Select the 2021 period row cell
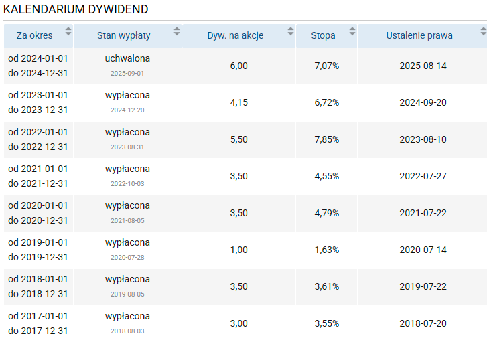Screen dimensions: 487x338 38,176
